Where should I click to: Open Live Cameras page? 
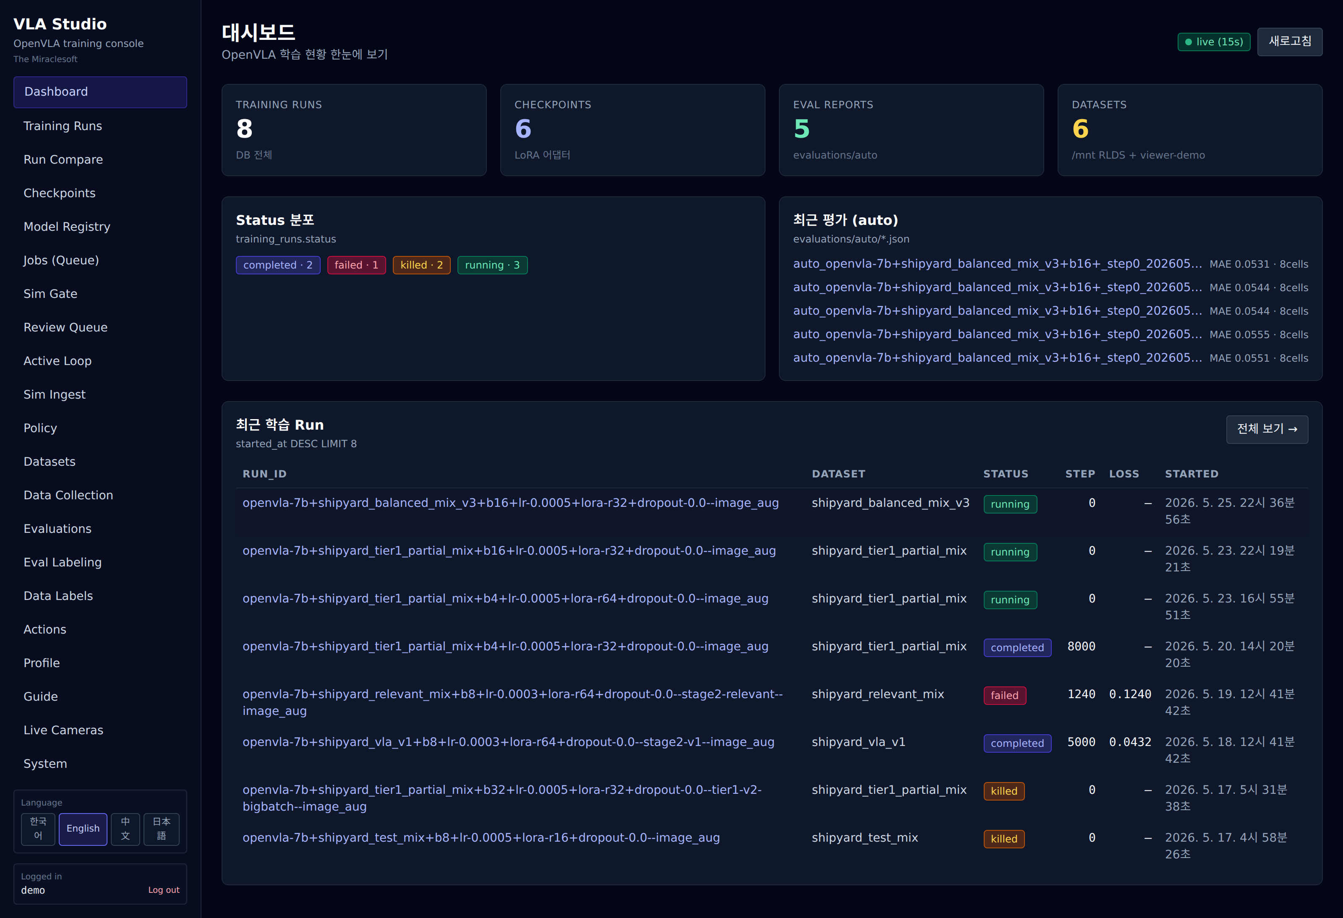coord(100,730)
